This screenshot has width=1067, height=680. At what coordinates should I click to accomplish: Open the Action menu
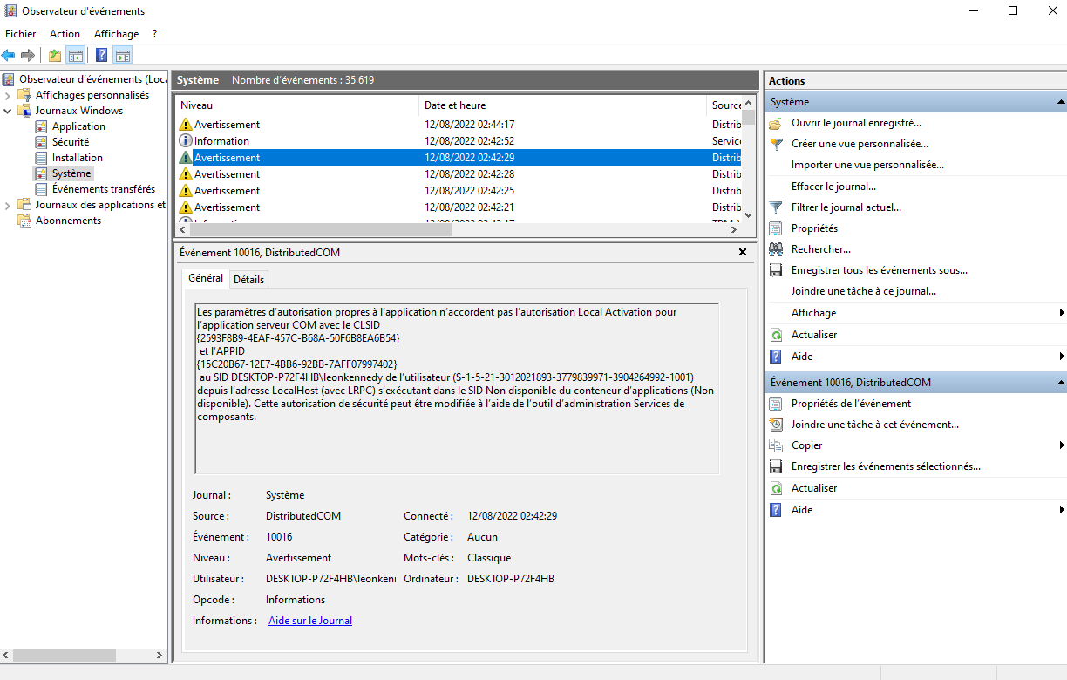(65, 34)
